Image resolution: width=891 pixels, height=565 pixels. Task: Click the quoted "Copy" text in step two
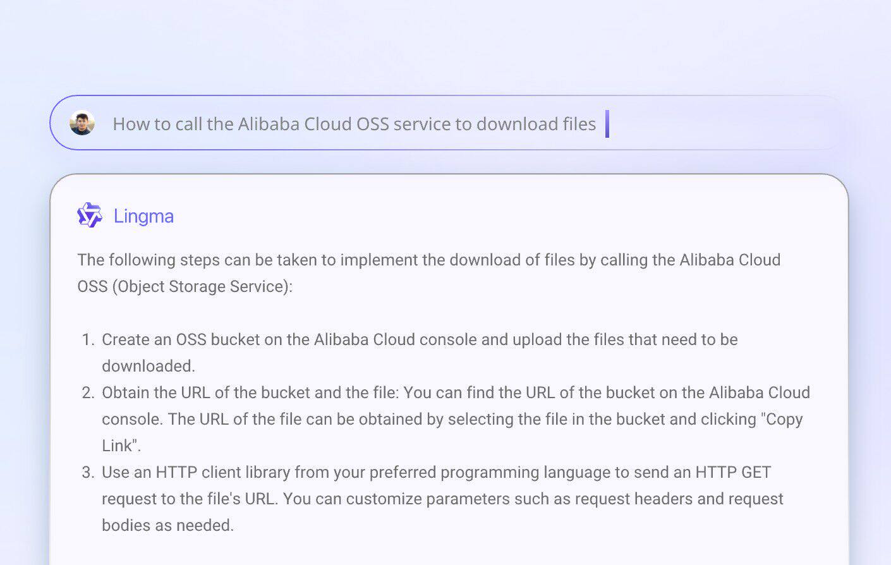point(784,419)
